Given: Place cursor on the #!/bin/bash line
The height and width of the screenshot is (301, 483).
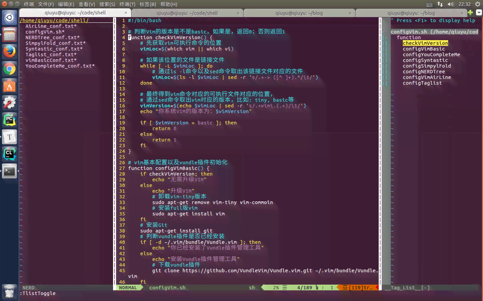Looking at the screenshot, I should click(145, 20).
